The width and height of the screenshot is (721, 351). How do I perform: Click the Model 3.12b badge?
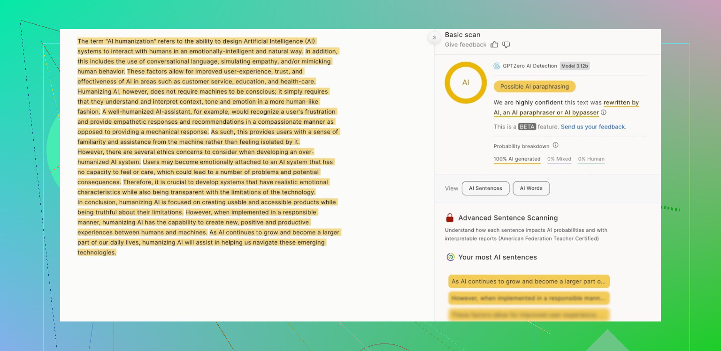pos(575,66)
